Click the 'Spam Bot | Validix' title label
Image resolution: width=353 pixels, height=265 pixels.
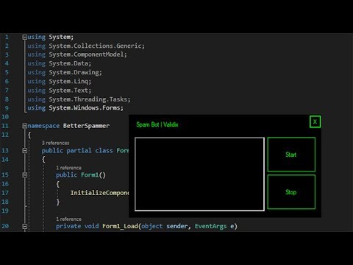click(157, 124)
